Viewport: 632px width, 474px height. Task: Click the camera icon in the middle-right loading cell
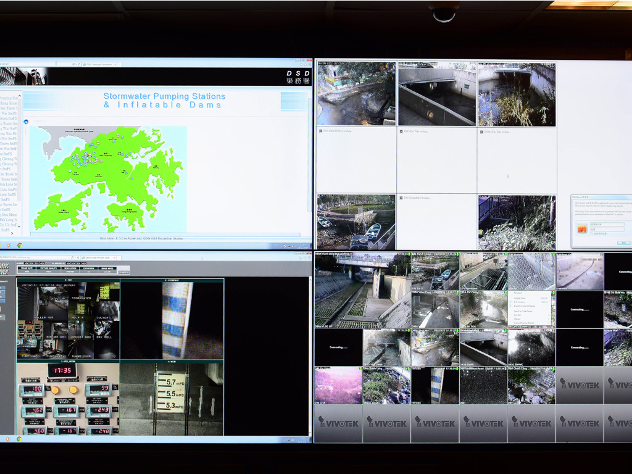481,132
